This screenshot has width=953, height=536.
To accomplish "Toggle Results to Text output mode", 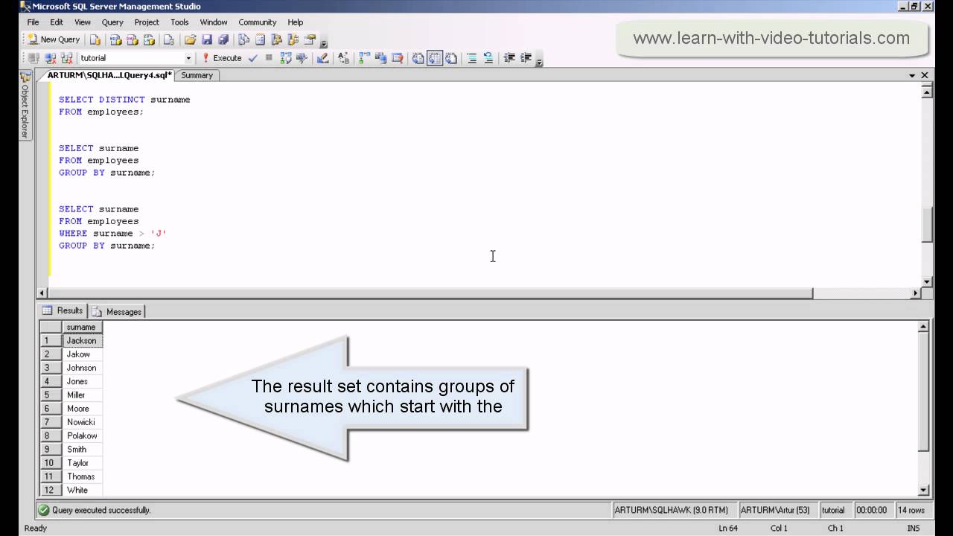I will click(418, 58).
